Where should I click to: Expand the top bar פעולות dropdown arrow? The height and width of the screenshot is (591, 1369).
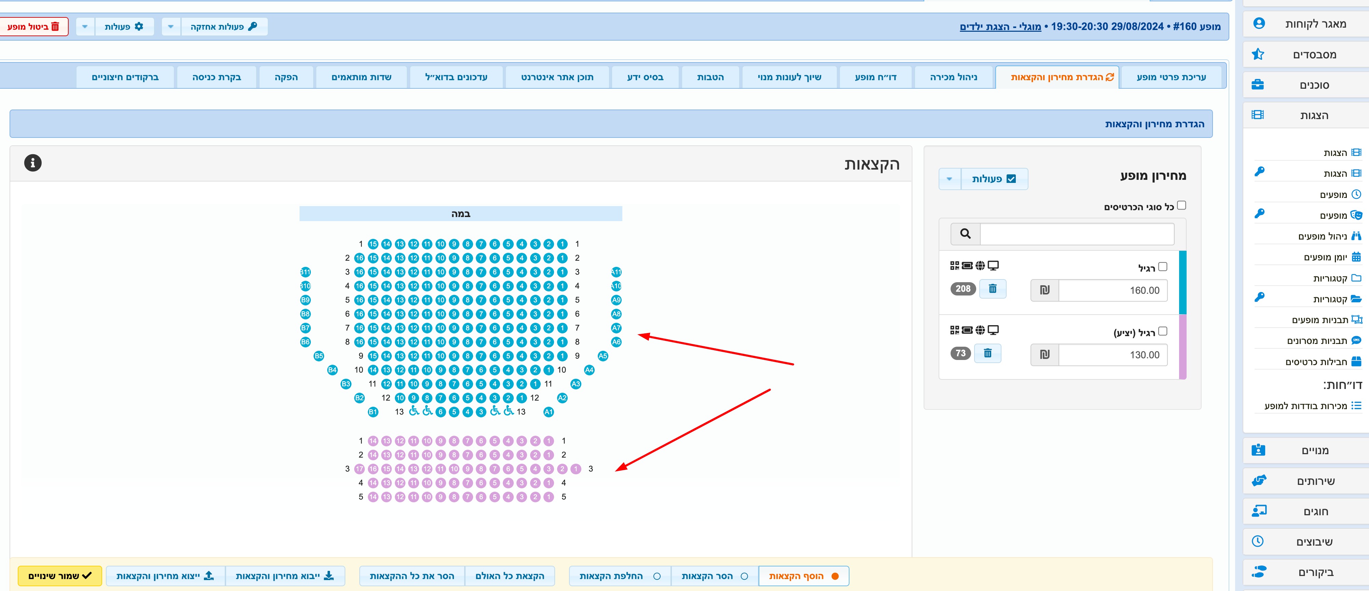click(85, 27)
